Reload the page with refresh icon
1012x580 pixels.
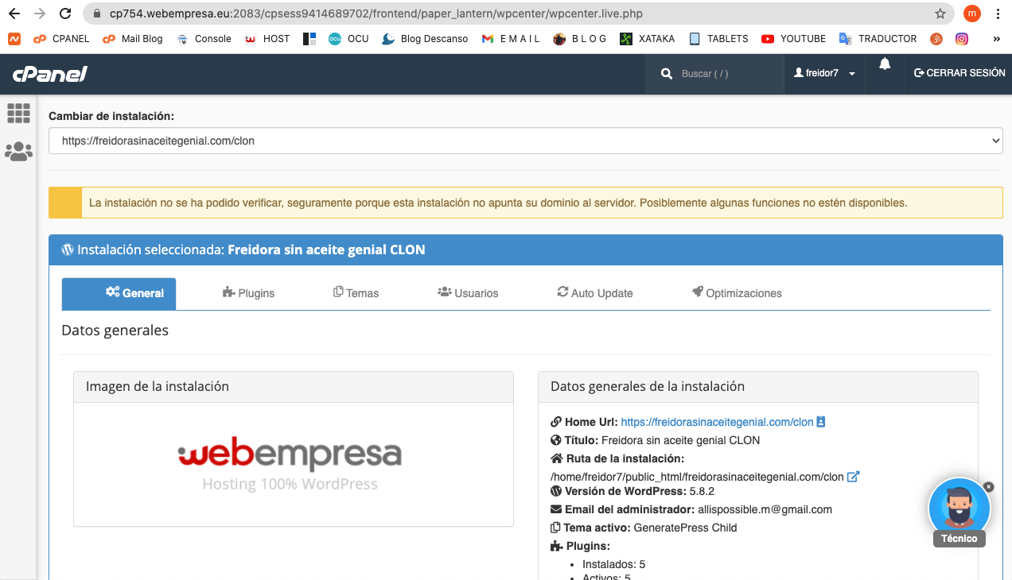(x=66, y=14)
